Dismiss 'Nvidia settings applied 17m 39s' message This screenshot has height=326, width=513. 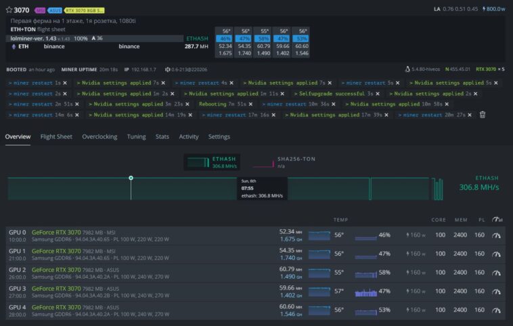(386, 115)
